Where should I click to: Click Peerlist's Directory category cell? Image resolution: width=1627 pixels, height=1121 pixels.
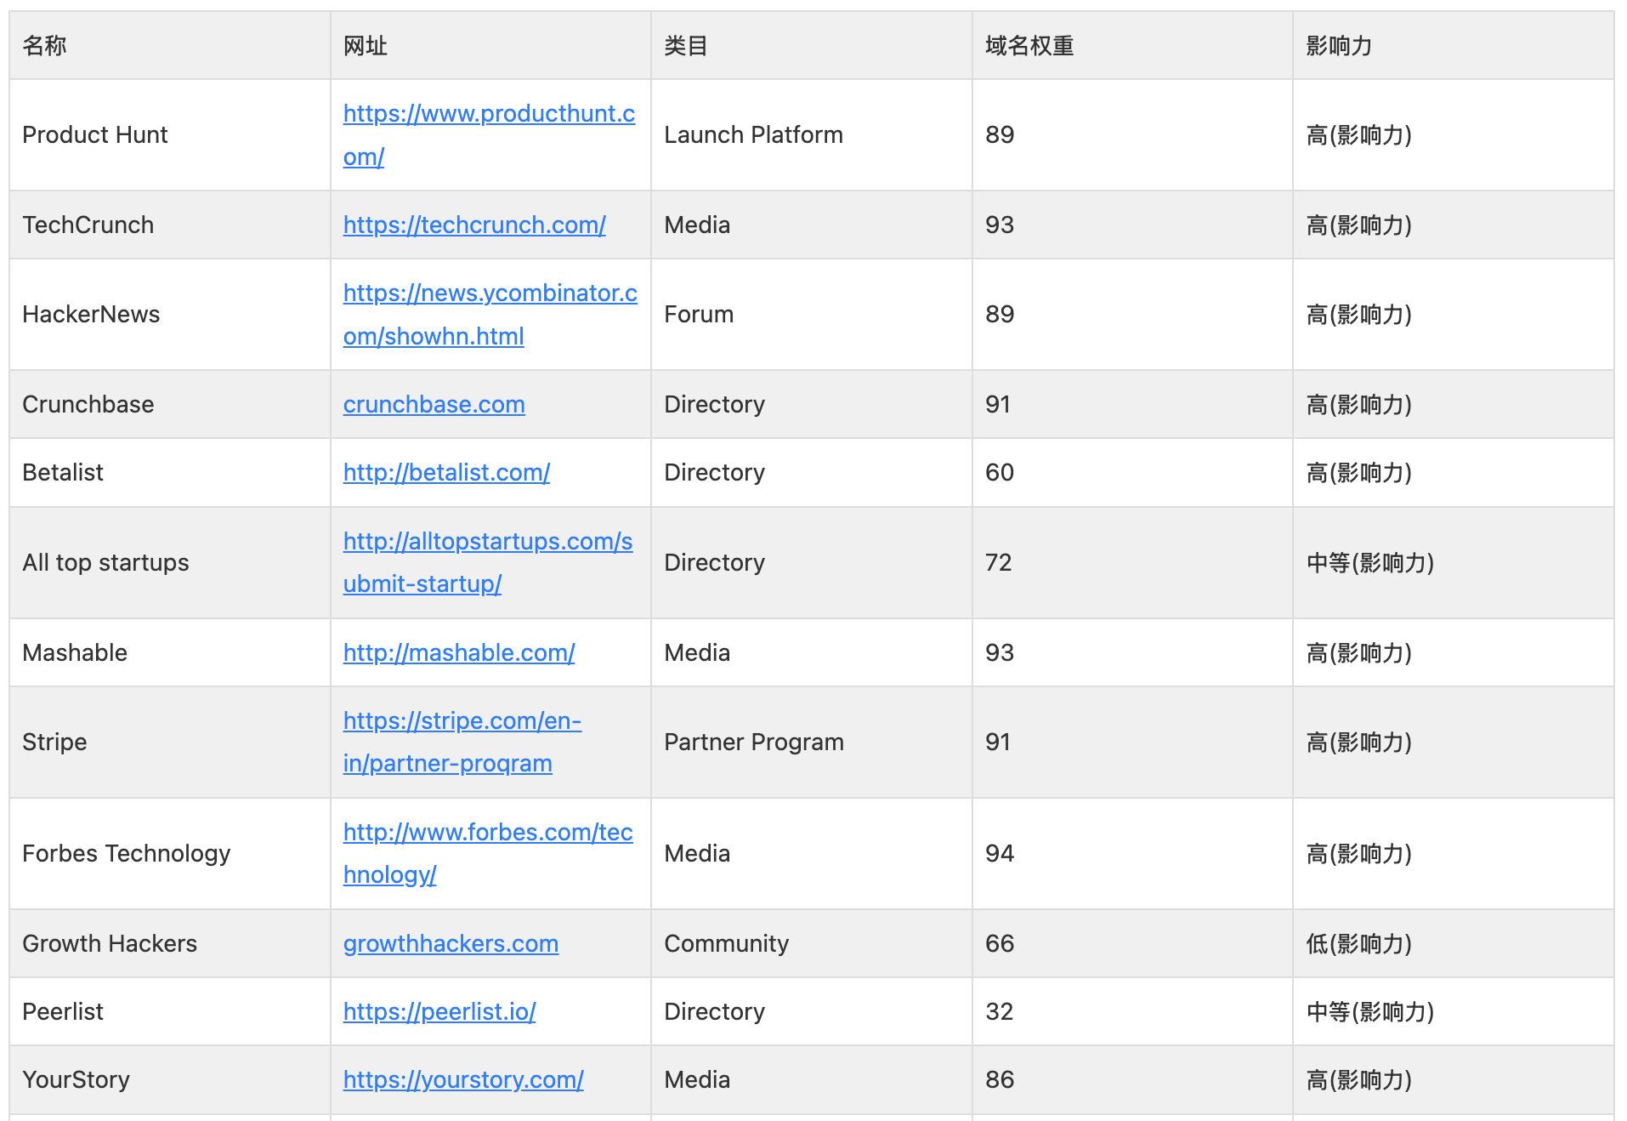812,1011
